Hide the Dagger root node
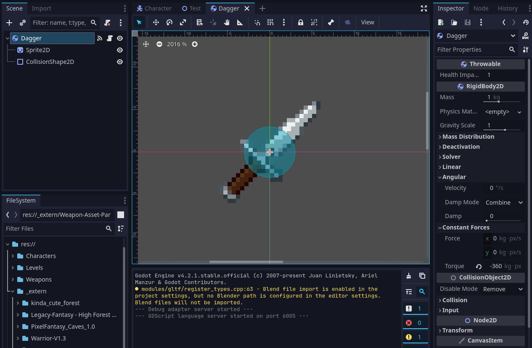This screenshot has width=532, height=348. click(119, 38)
